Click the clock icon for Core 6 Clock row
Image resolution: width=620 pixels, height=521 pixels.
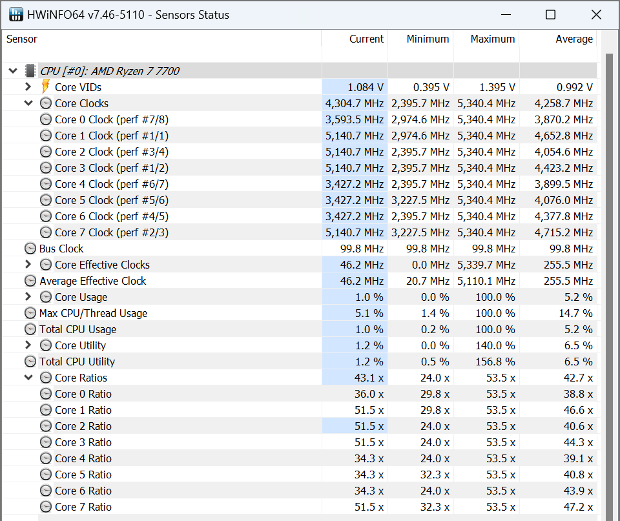[46, 216]
